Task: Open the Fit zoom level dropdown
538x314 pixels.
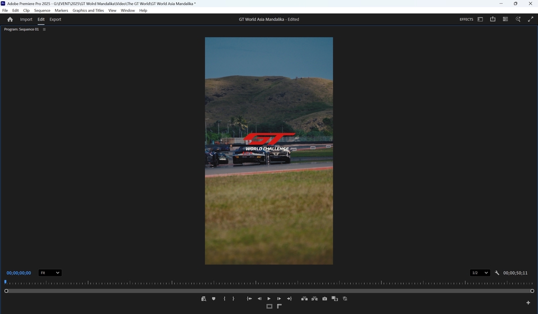Action: 50,273
